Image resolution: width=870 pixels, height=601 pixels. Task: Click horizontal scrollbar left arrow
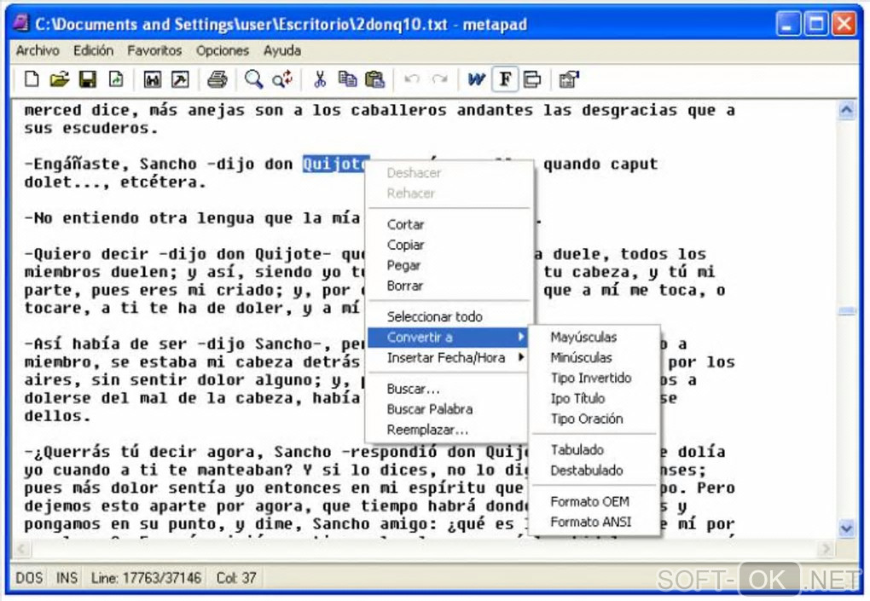21,549
